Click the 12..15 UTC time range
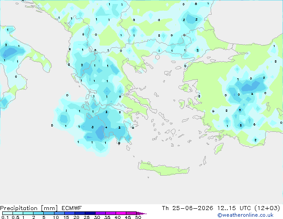 pos(234,208)
